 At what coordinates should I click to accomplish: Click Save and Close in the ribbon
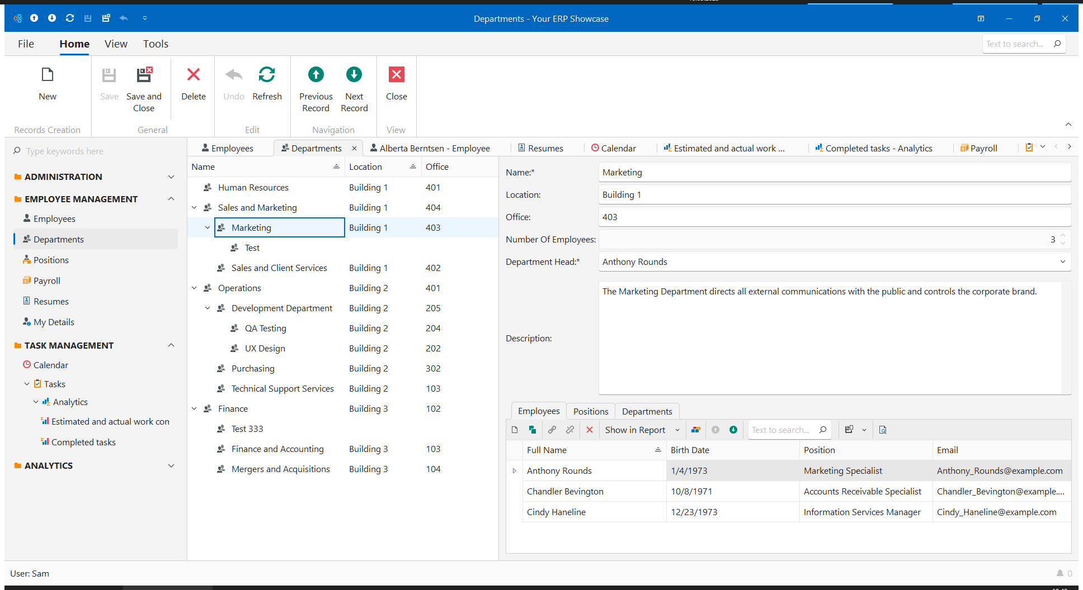144,75
